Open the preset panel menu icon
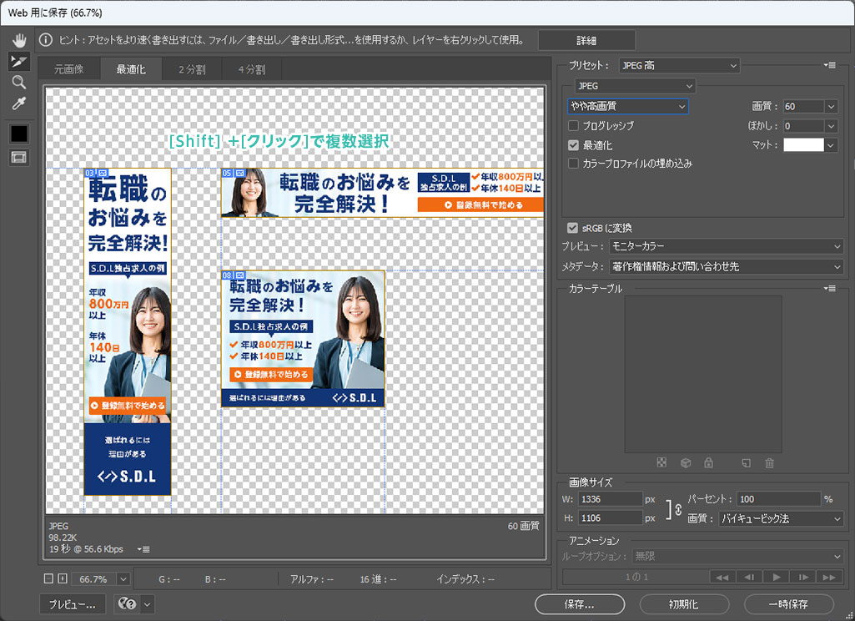Screen dimensions: 855x621 pyautogui.click(x=829, y=65)
